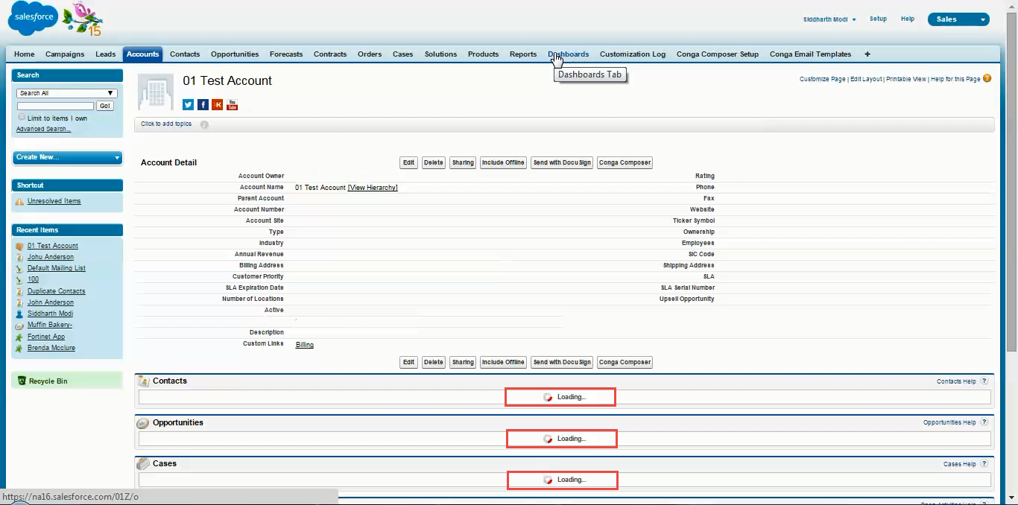Expand the Sales app menu

tap(958, 19)
